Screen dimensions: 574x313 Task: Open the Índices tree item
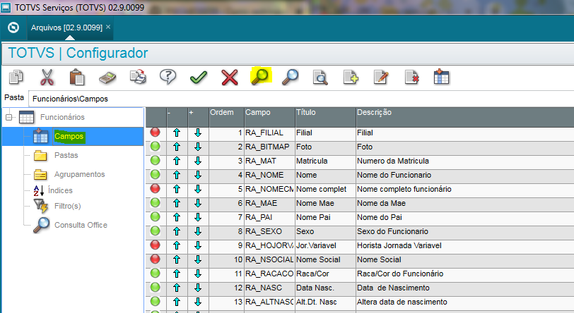[60, 190]
